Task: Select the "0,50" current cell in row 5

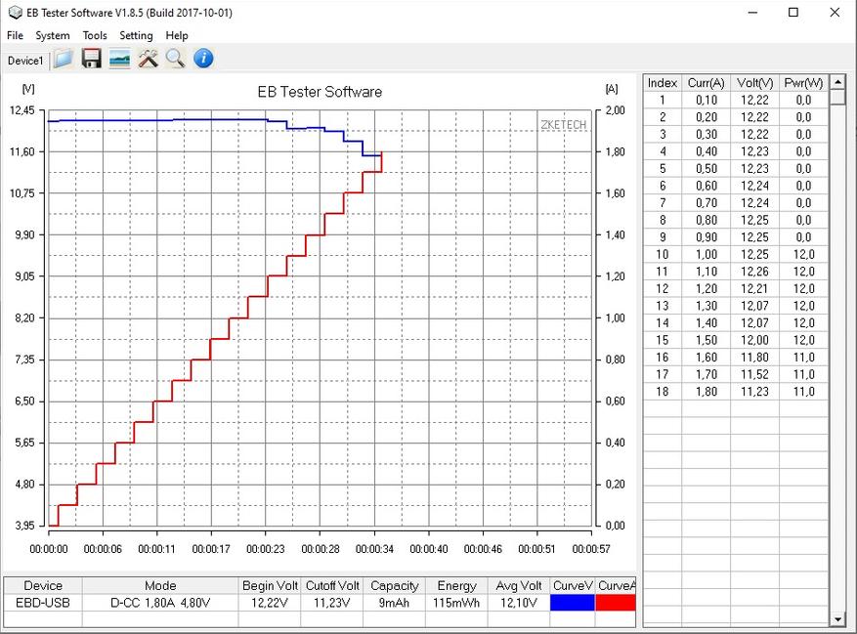Action: click(707, 168)
